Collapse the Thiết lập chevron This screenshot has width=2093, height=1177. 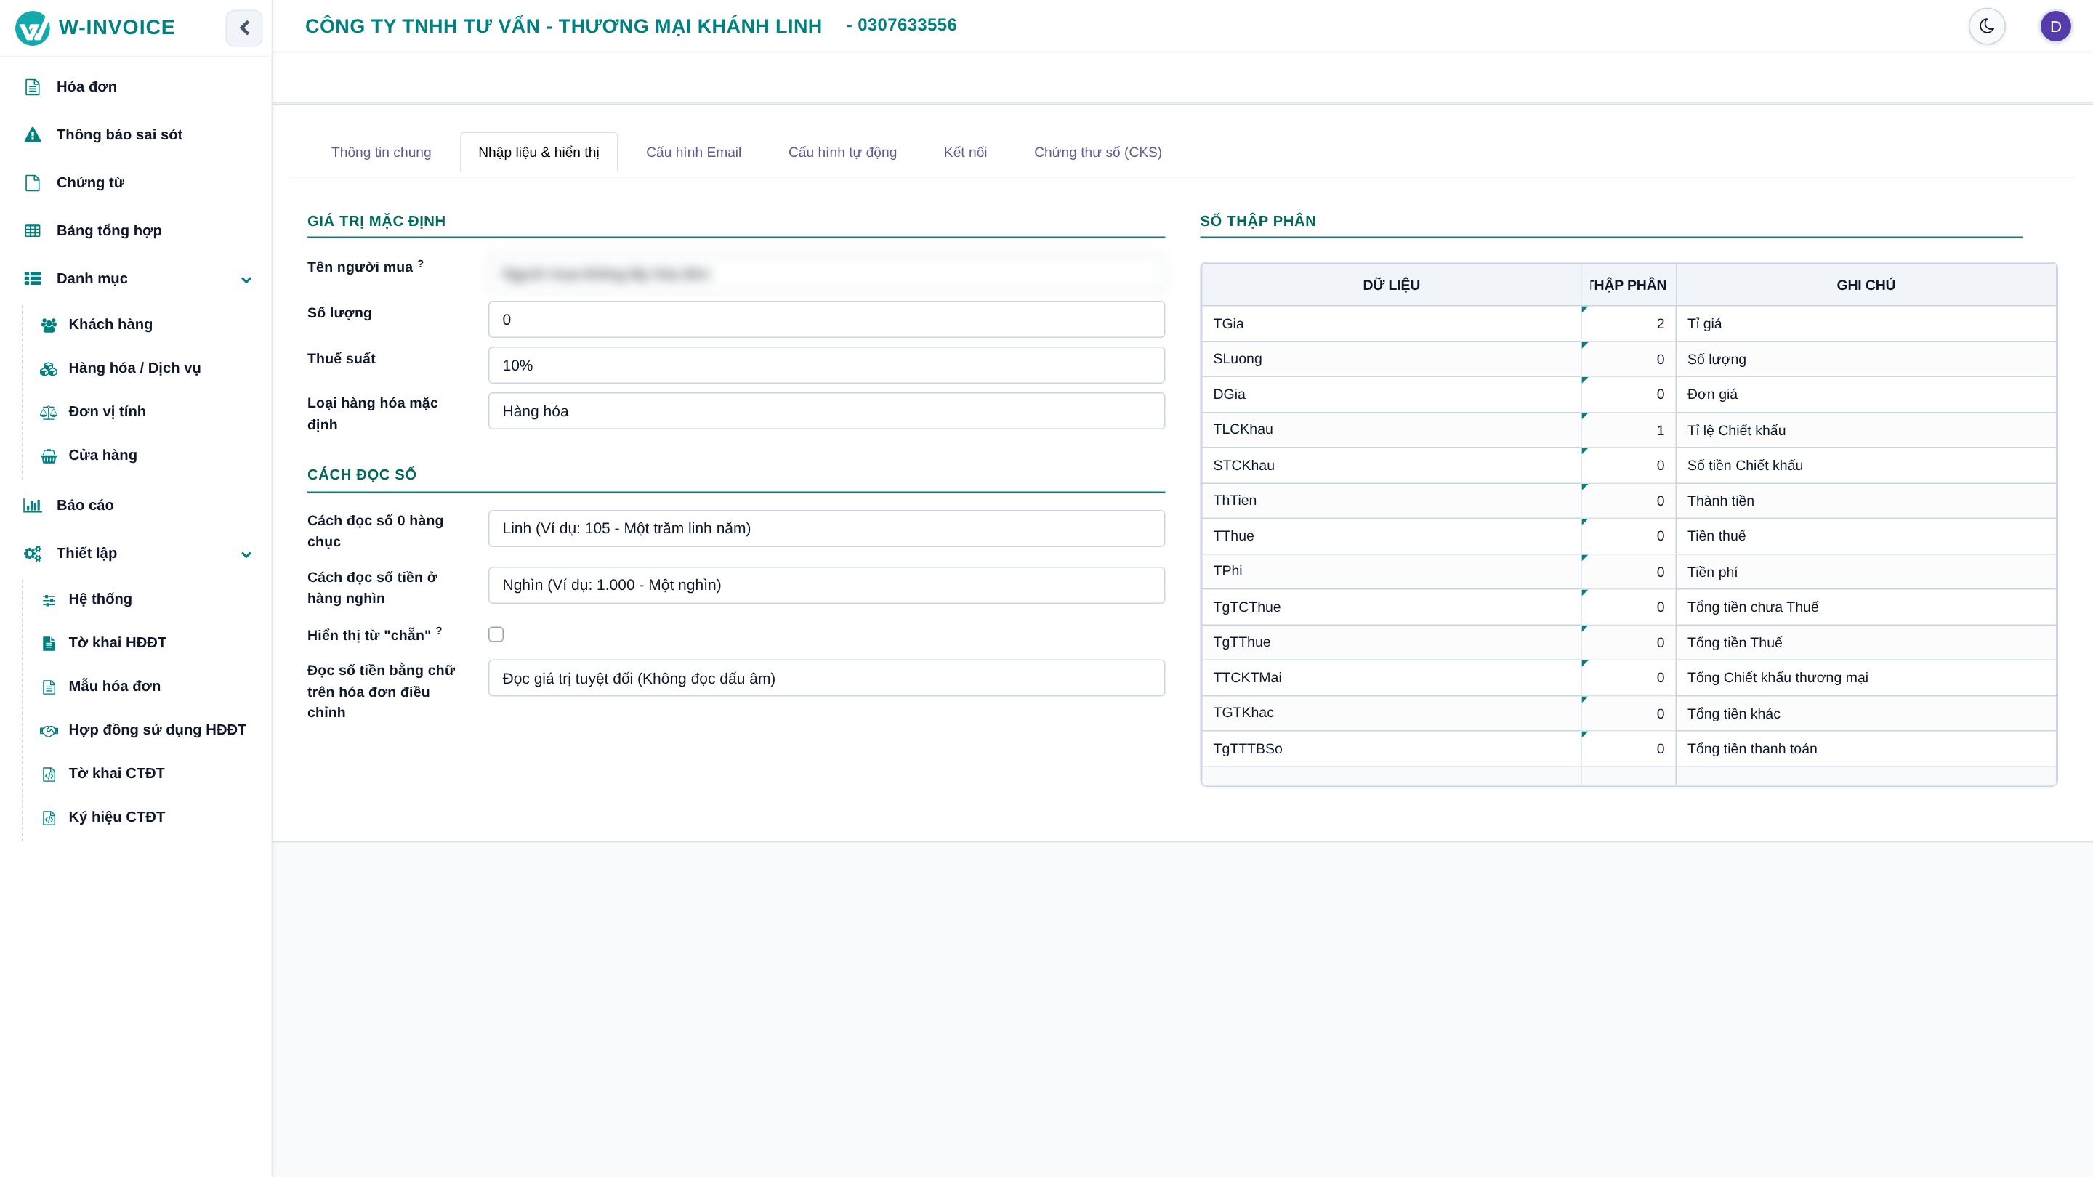coord(246,555)
